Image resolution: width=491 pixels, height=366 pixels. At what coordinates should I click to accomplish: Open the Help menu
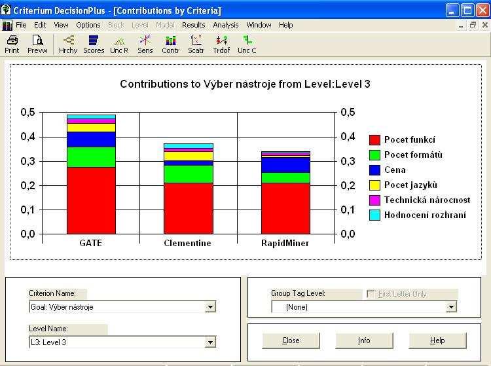click(x=286, y=25)
